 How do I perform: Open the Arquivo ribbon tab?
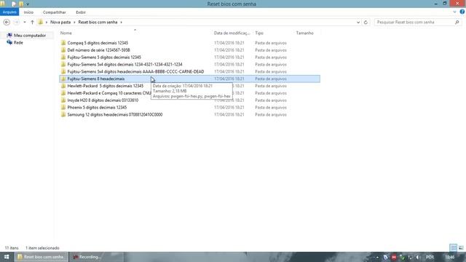[9, 12]
